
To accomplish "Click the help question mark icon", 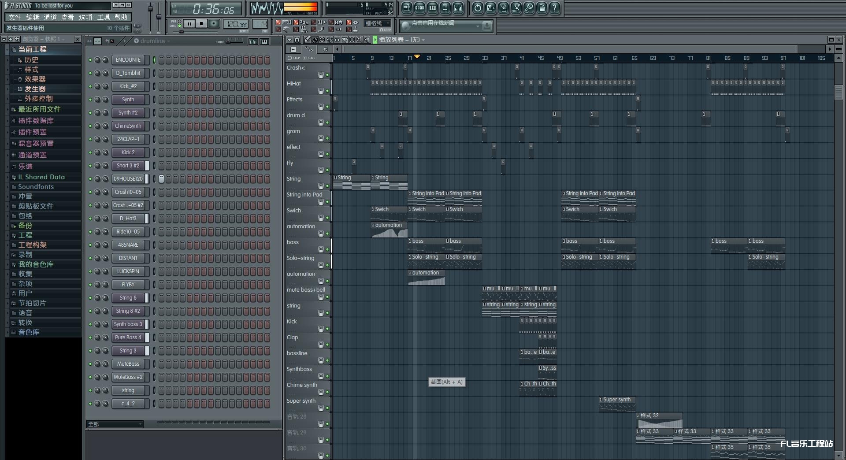I will point(554,8).
